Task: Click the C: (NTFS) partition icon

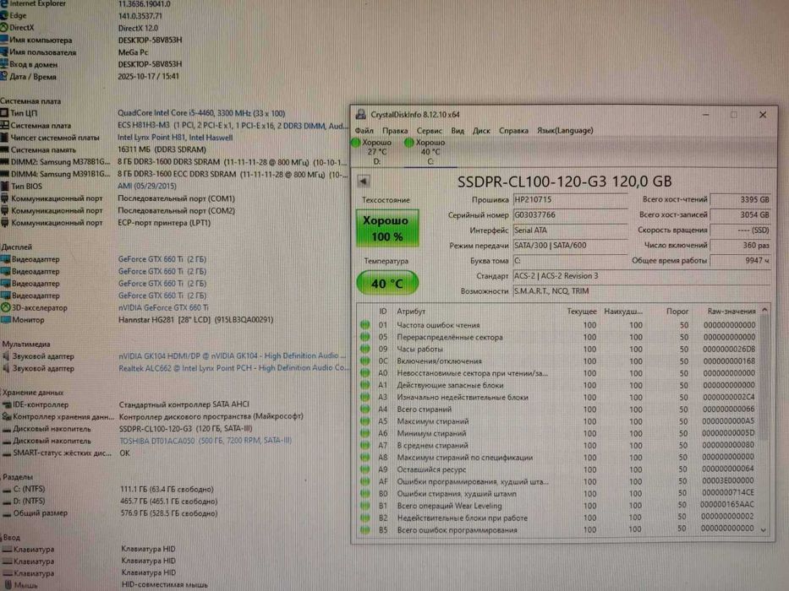Action: pos(7,489)
